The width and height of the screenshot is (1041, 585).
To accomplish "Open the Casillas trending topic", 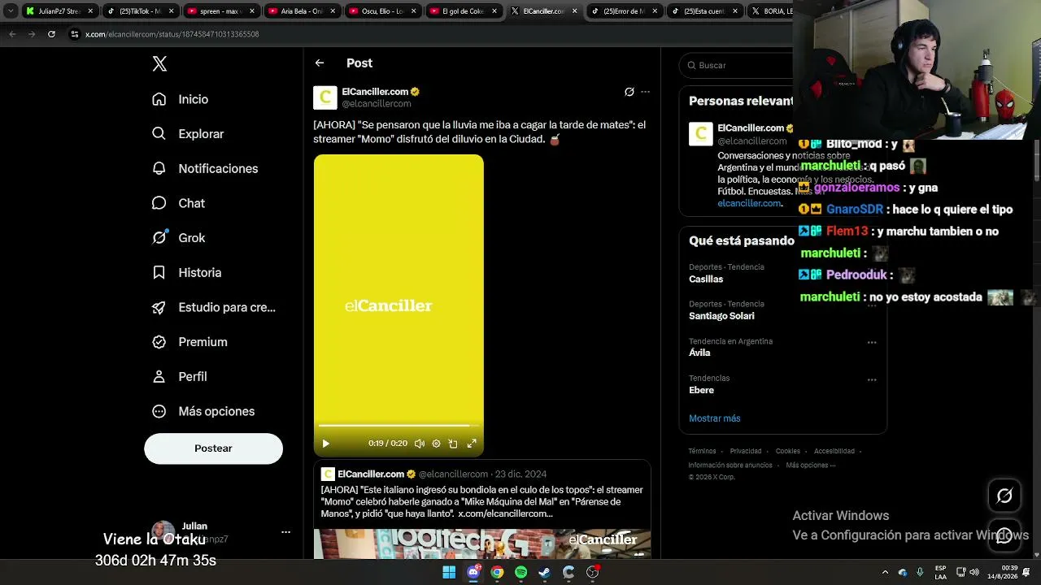I will point(706,279).
